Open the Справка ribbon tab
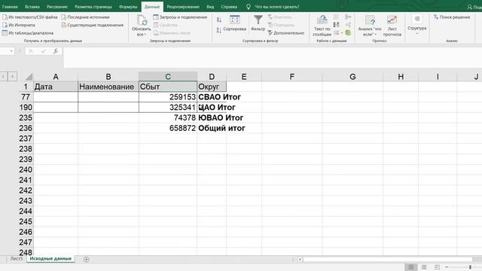482x271 pixels. pyautogui.click(x=229, y=7)
